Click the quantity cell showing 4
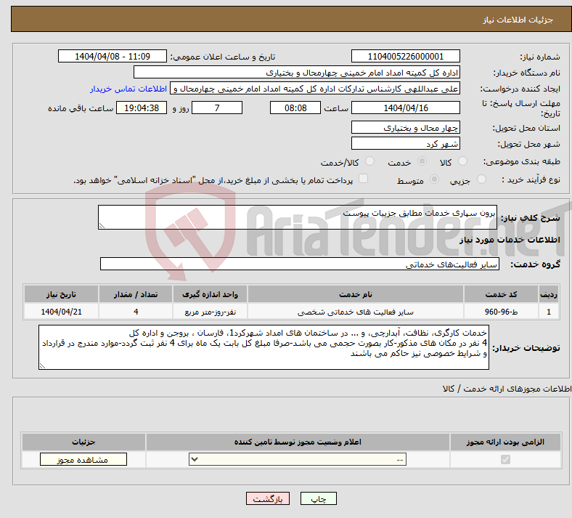The image size is (572, 518). point(136,312)
